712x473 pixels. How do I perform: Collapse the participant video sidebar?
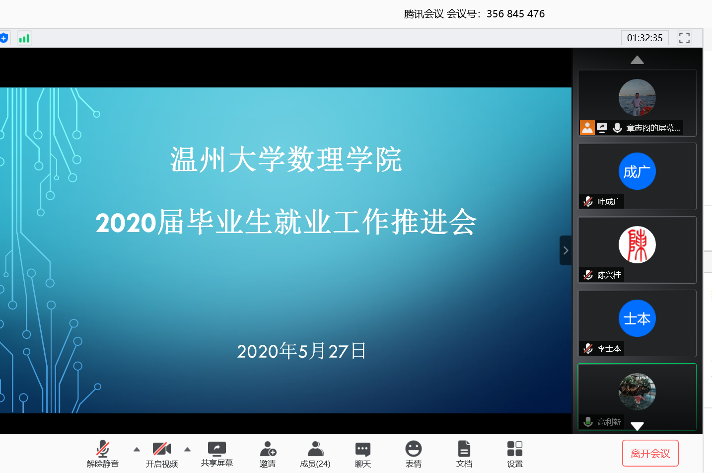coord(566,250)
